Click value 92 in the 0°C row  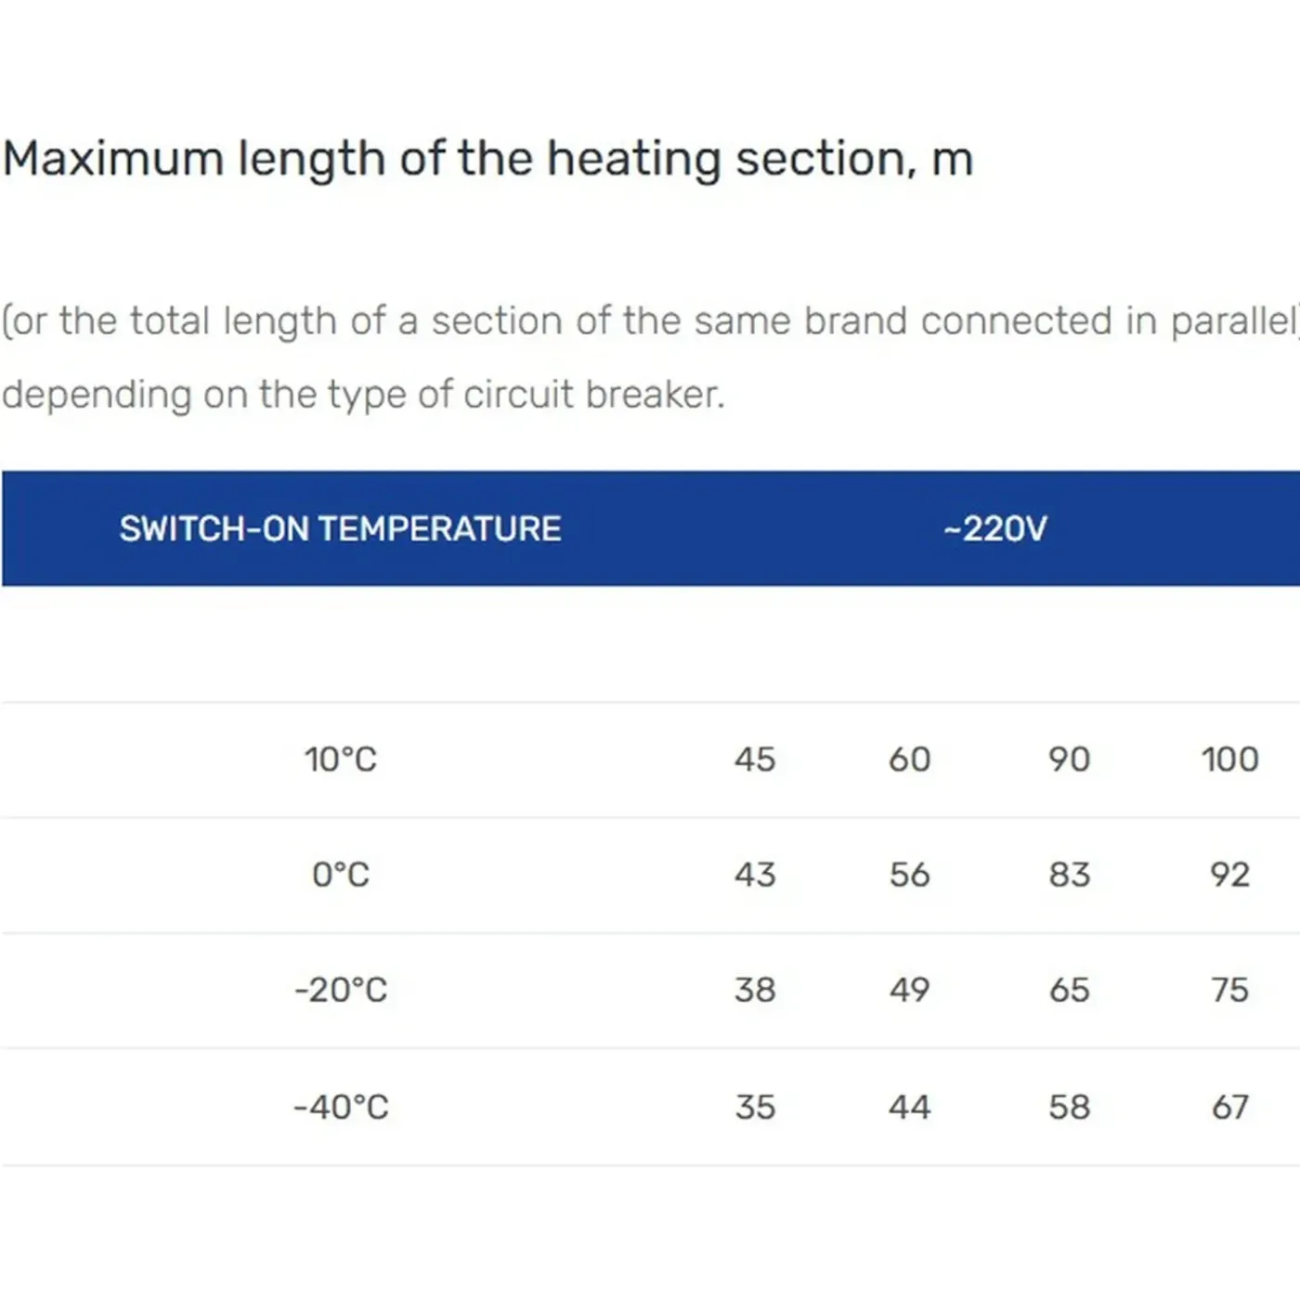(1229, 875)
